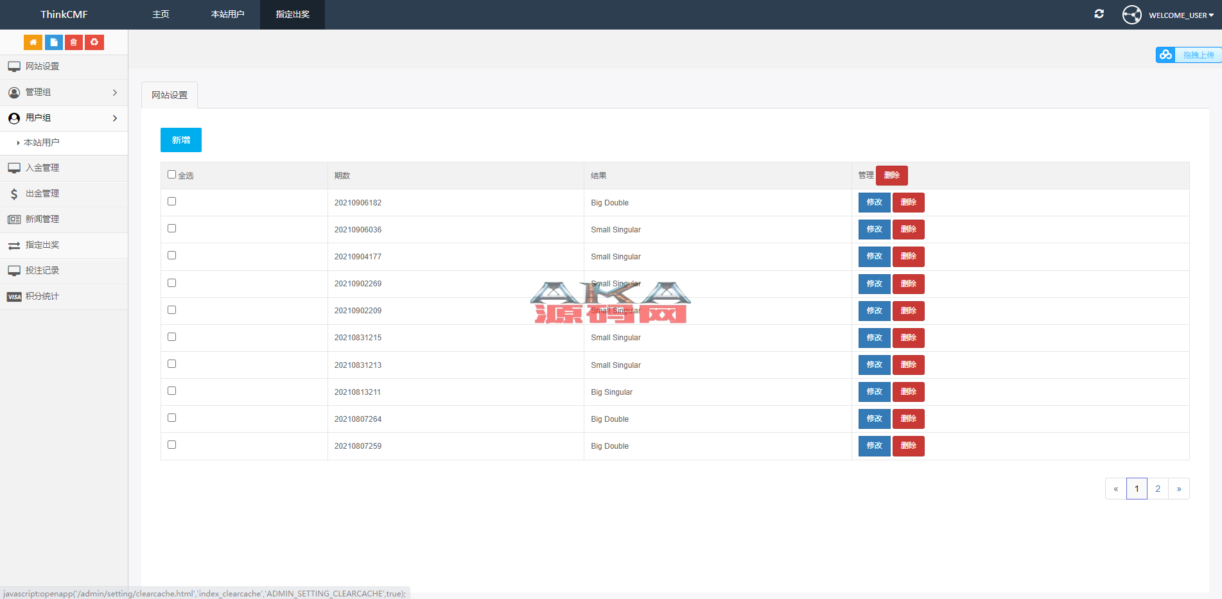The height and width of the screenshot is (599, 1222).
Task: Click the user avatar icon in header
Action: (1131, 15)
